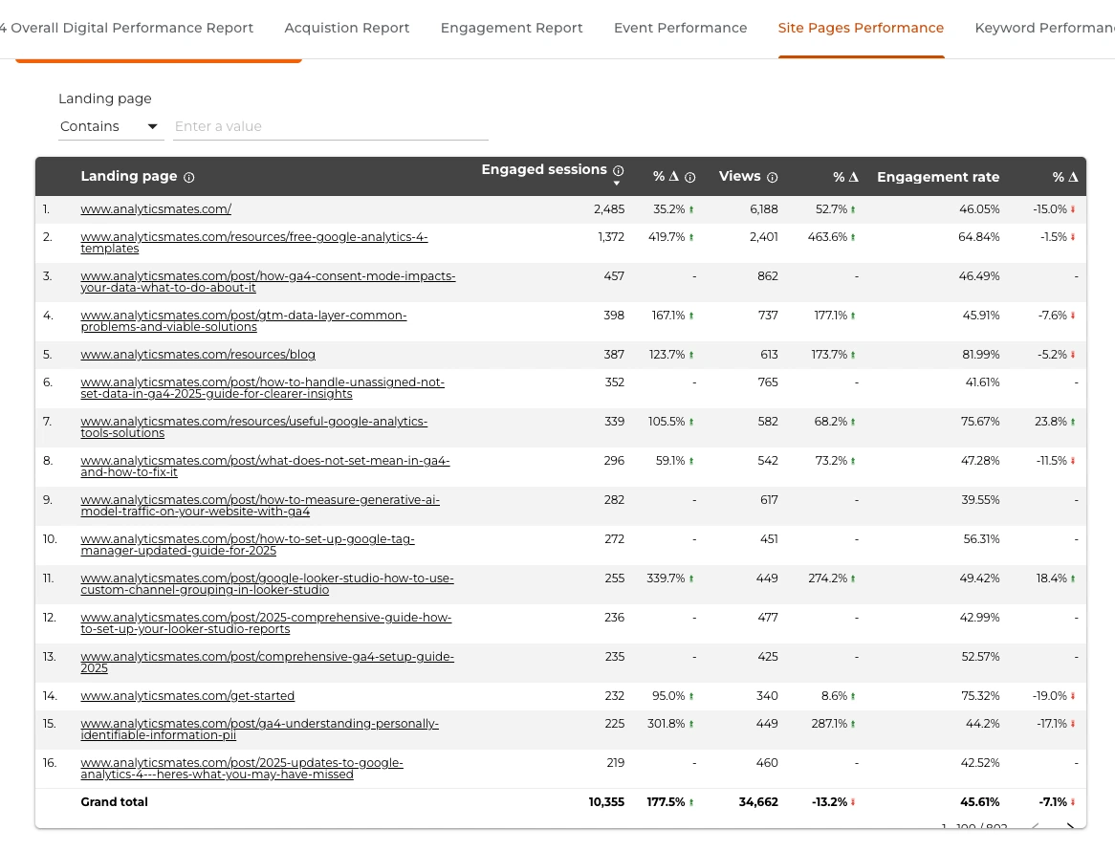
Task: Open the useful-google-analytics-tools-solutions link
Action: point(253,426)
